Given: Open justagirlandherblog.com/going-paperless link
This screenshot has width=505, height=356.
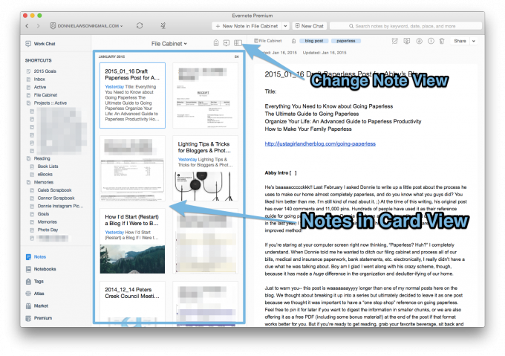Looking at the screenshot, I should click(320, 143).
